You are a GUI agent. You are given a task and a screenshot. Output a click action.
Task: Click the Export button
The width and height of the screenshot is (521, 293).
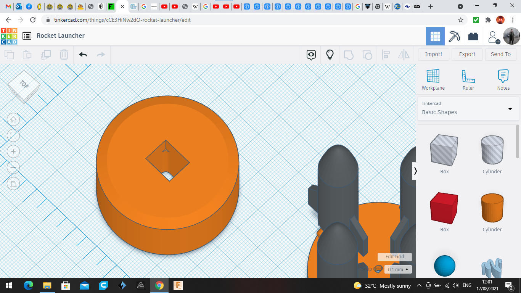pos(467,54)
